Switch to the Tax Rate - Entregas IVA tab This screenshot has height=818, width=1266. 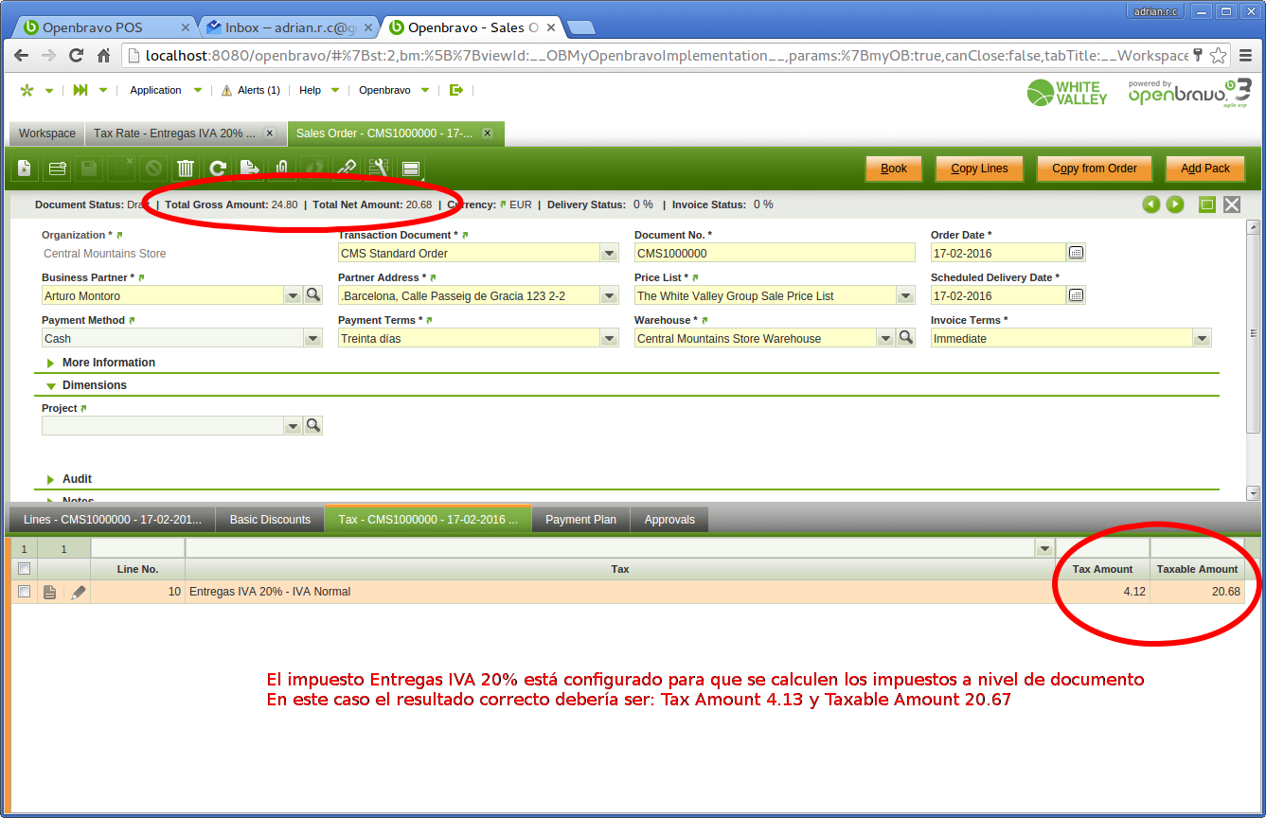pyautogui.click(x=186, y=133)
